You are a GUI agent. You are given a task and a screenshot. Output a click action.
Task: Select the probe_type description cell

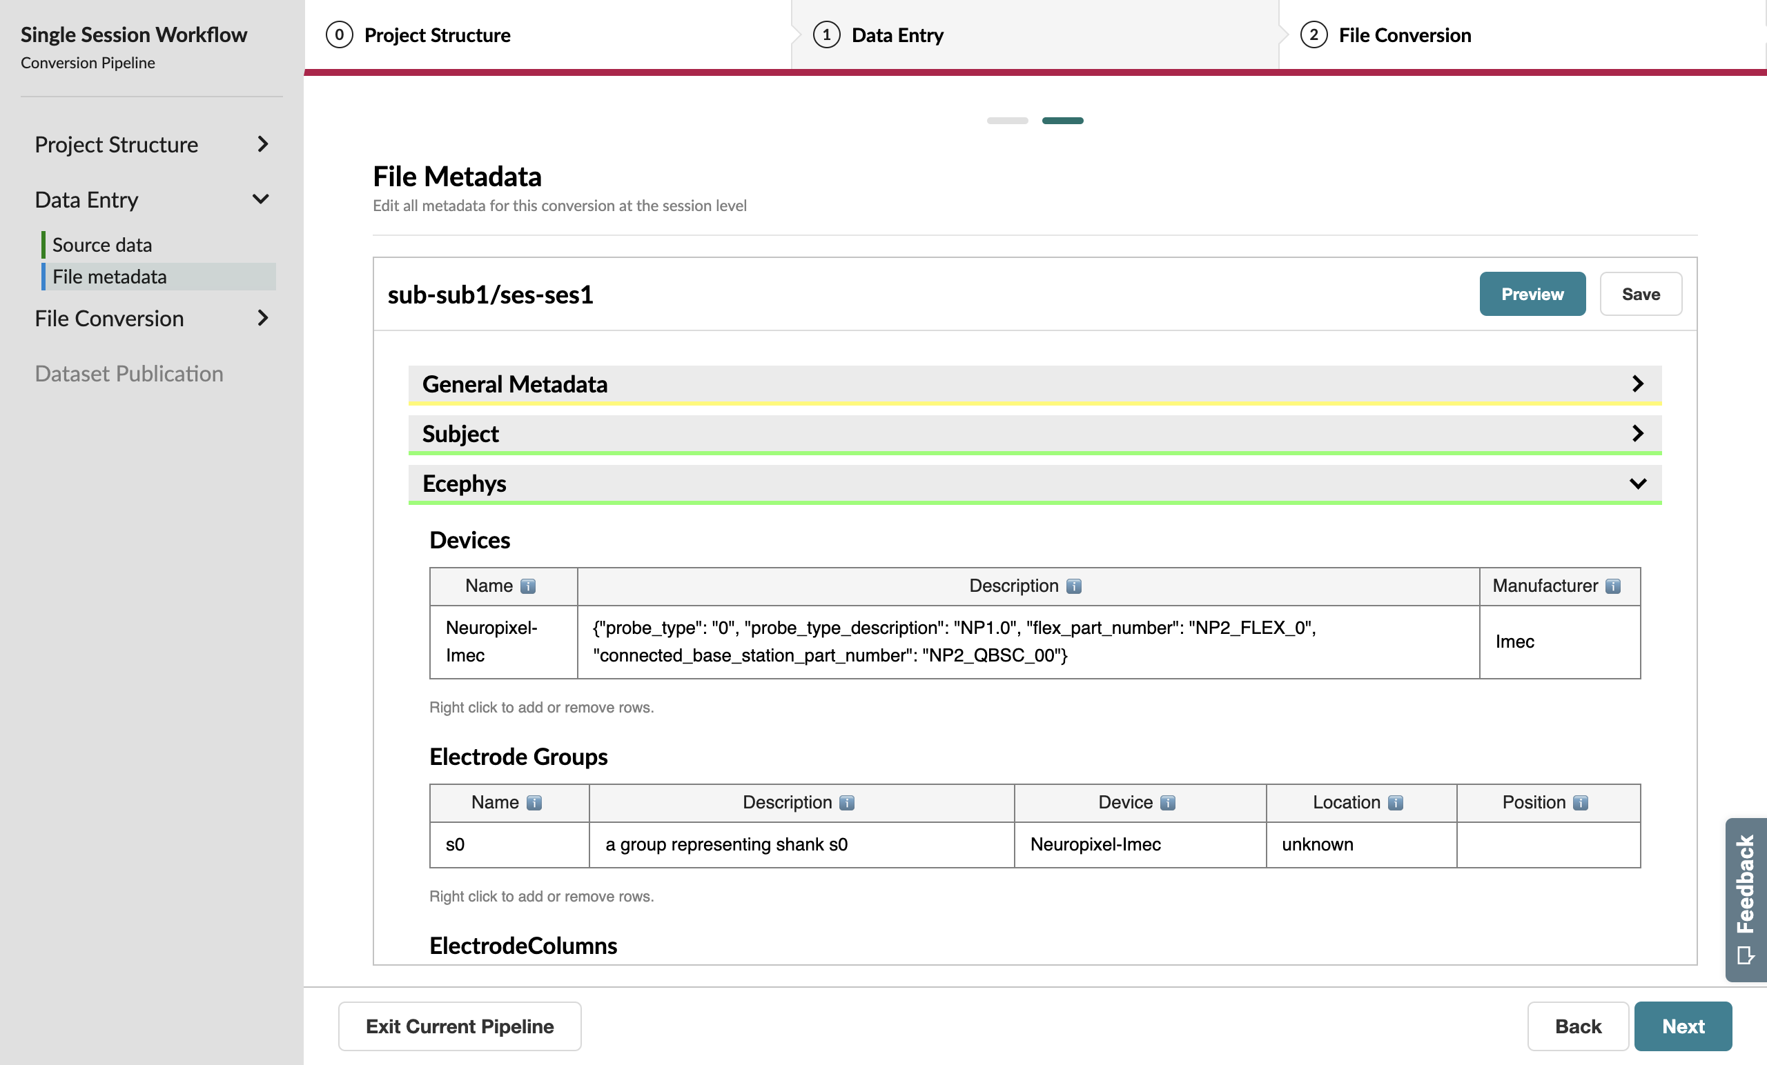[1028, 641]
